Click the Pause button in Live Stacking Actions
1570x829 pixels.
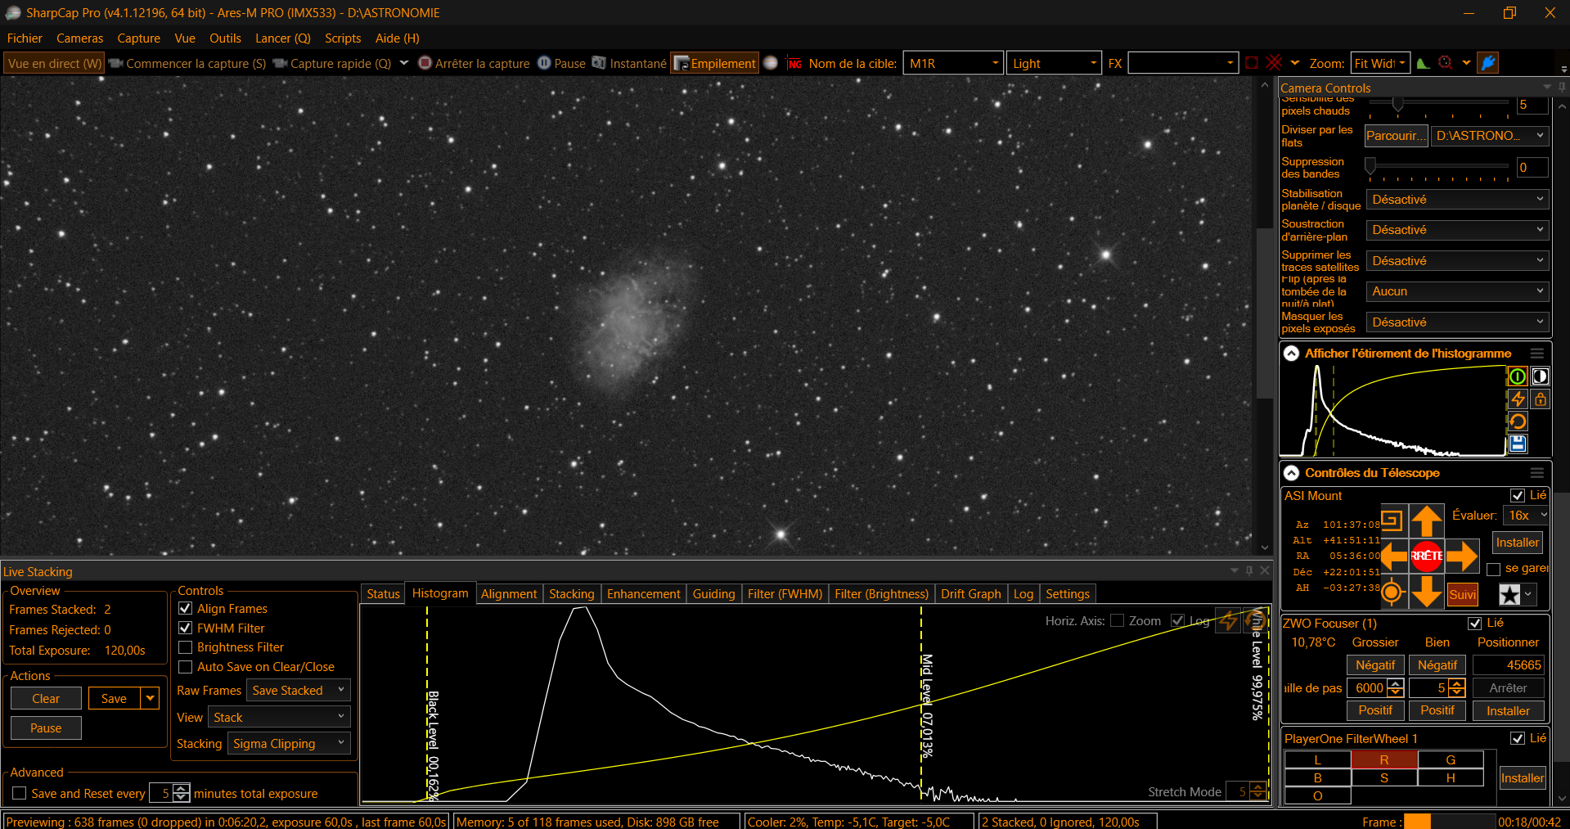tap(46, 728)
